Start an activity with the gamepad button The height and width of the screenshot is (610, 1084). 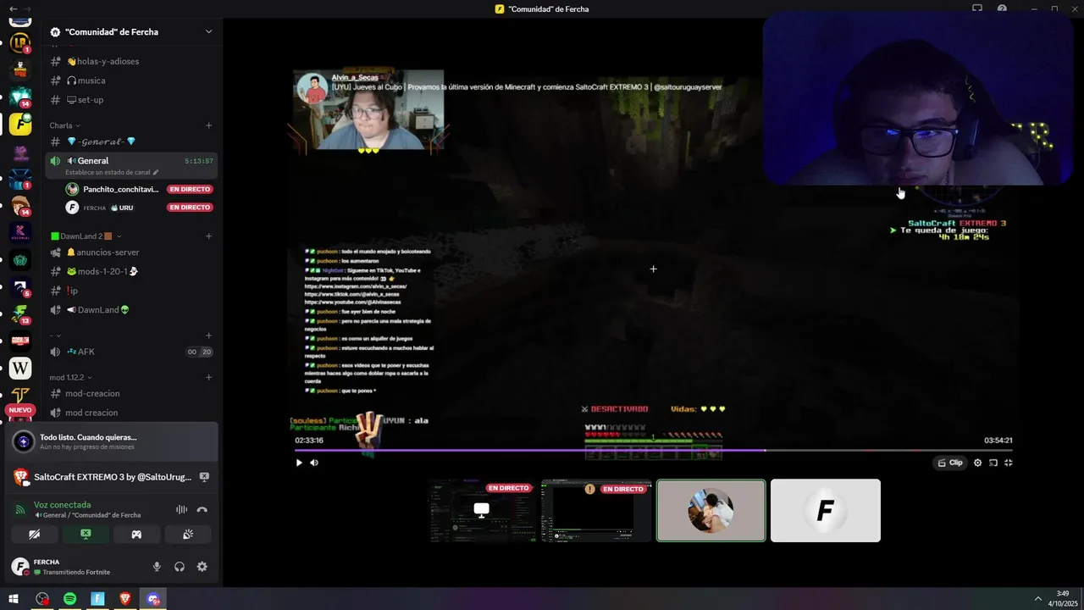[136, 535]
